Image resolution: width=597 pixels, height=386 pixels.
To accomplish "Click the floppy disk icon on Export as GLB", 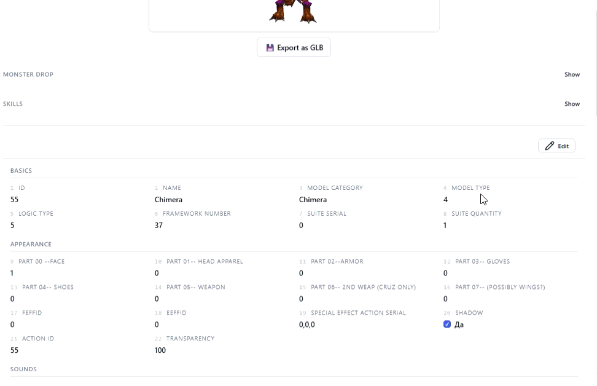I will point(270,48).
